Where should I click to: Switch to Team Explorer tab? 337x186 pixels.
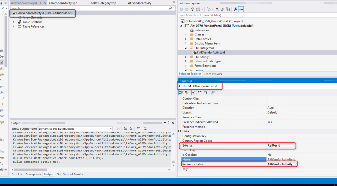[213, 74]
